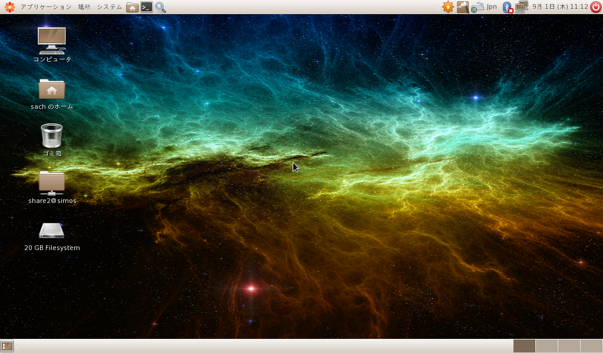This screenshot has height=353, width=603.
Task: Open the network connections icon
Action: point(521,7)
